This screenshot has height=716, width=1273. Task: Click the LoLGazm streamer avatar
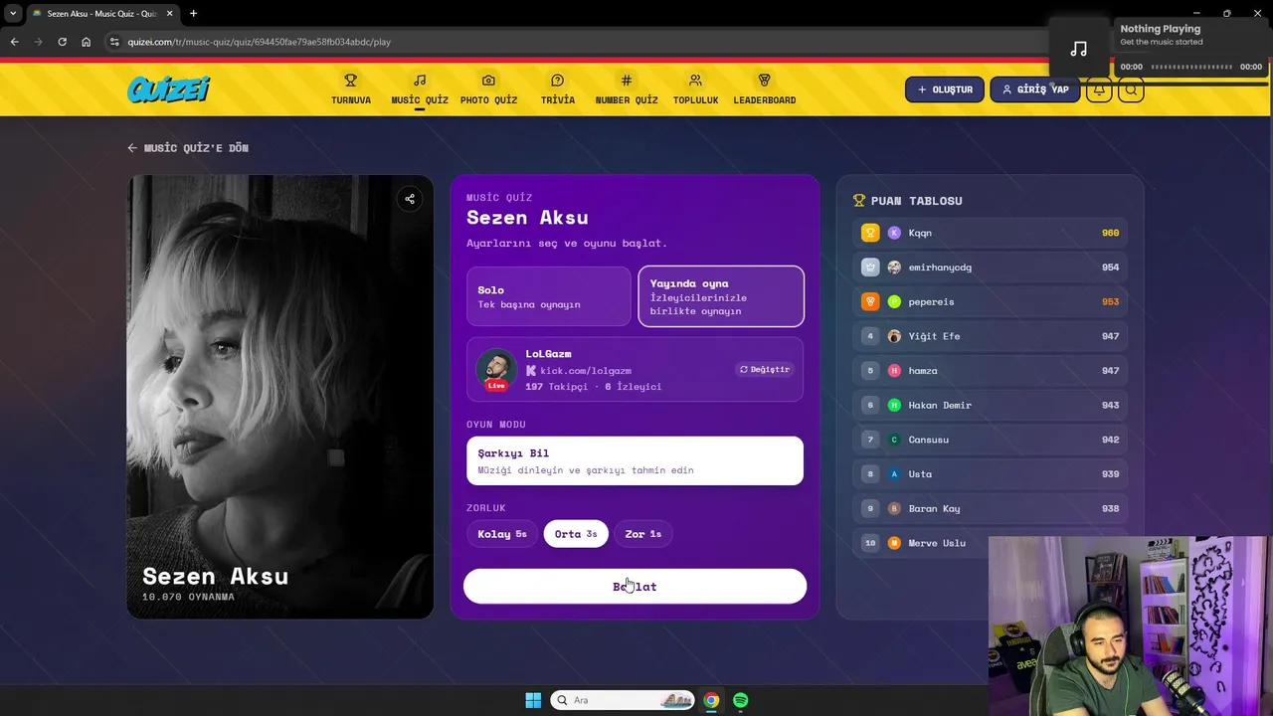(495, 369)
